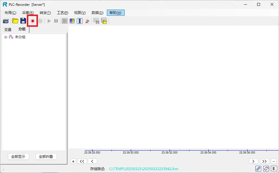The image size is (279, 173).
Task: Open the color spectrum settings icon
Action: tap(72, 21)
